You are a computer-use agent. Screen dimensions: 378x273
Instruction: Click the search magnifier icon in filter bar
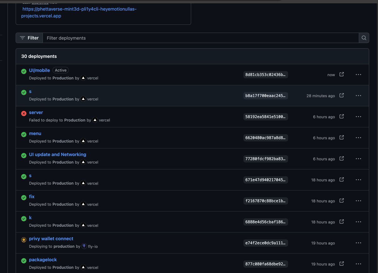click(364, 38)
